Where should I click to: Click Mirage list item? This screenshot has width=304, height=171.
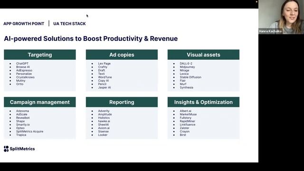pyautogui.click(x=184, y=70)
